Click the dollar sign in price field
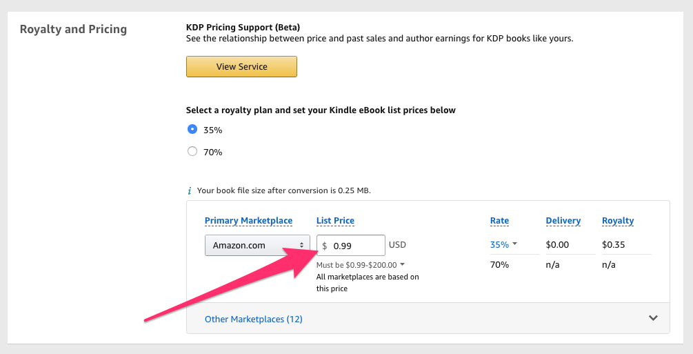 (324, 246)
